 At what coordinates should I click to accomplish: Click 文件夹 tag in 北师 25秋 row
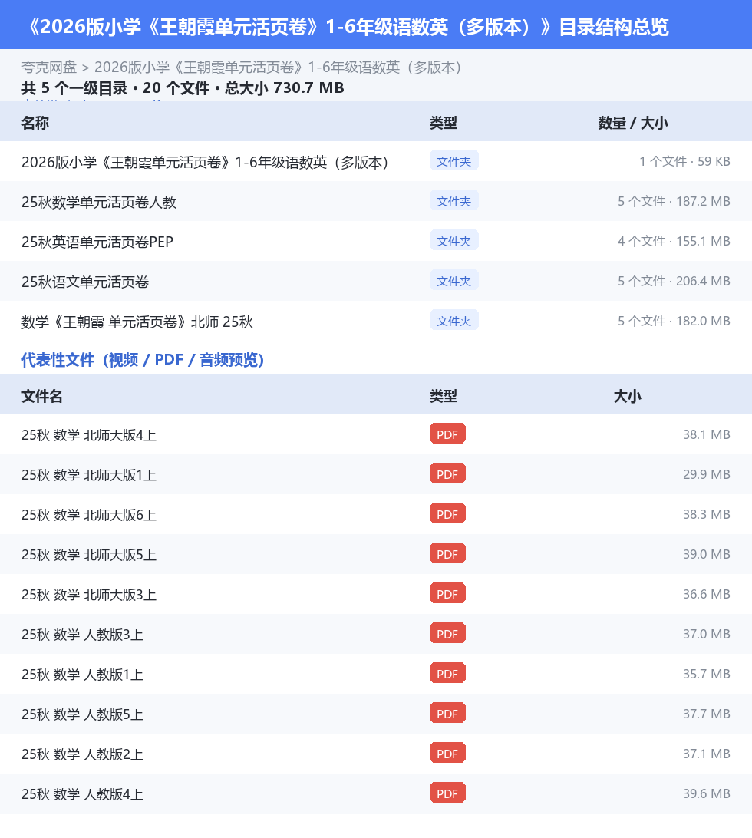click(454, 321)
